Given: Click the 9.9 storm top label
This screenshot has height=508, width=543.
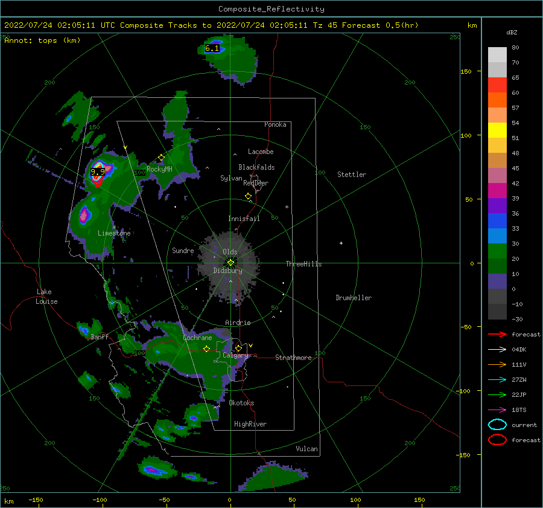Looking at the screenshot, I should [97, 172].
